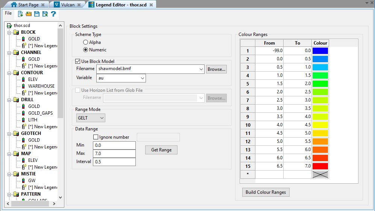The width and height of the screenshot is (375, 211).
Task: Uncheck the Use Block Model checkbox
Action: (x=78, y=61)
